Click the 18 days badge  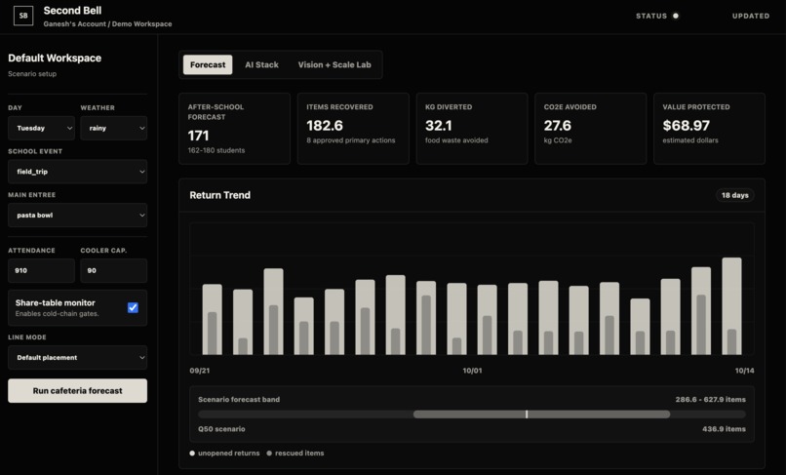(x=735, y=195)
